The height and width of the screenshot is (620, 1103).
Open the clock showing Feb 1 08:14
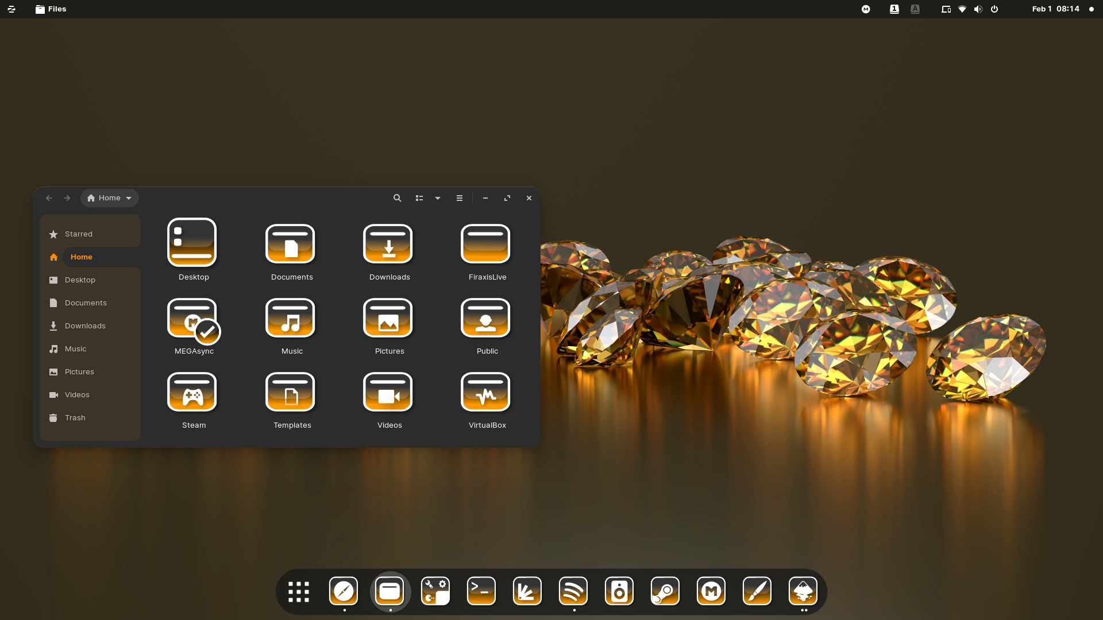click(1055, 9)
